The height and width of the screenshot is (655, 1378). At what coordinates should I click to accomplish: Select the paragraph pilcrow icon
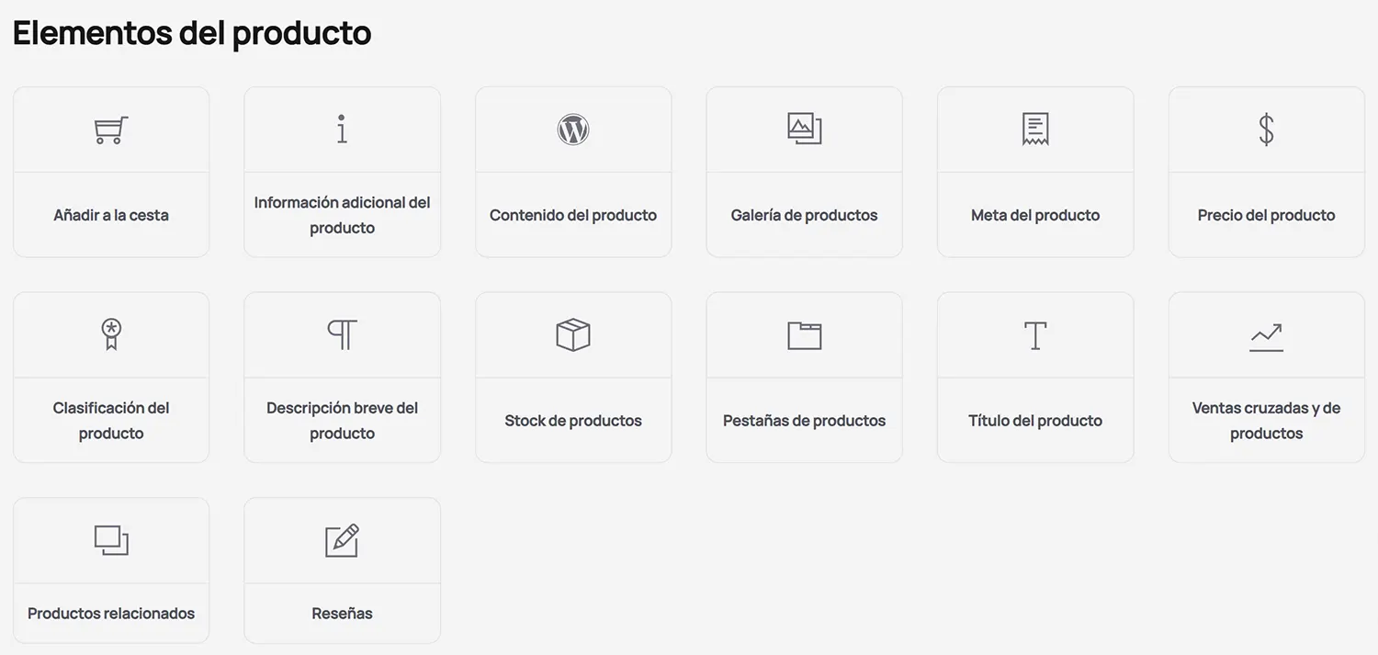click(x=342, y=335)
